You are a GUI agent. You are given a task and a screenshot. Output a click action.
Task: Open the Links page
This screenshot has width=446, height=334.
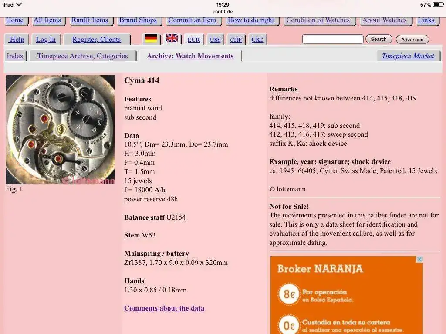pyautogui.click(x=426, y=20)
